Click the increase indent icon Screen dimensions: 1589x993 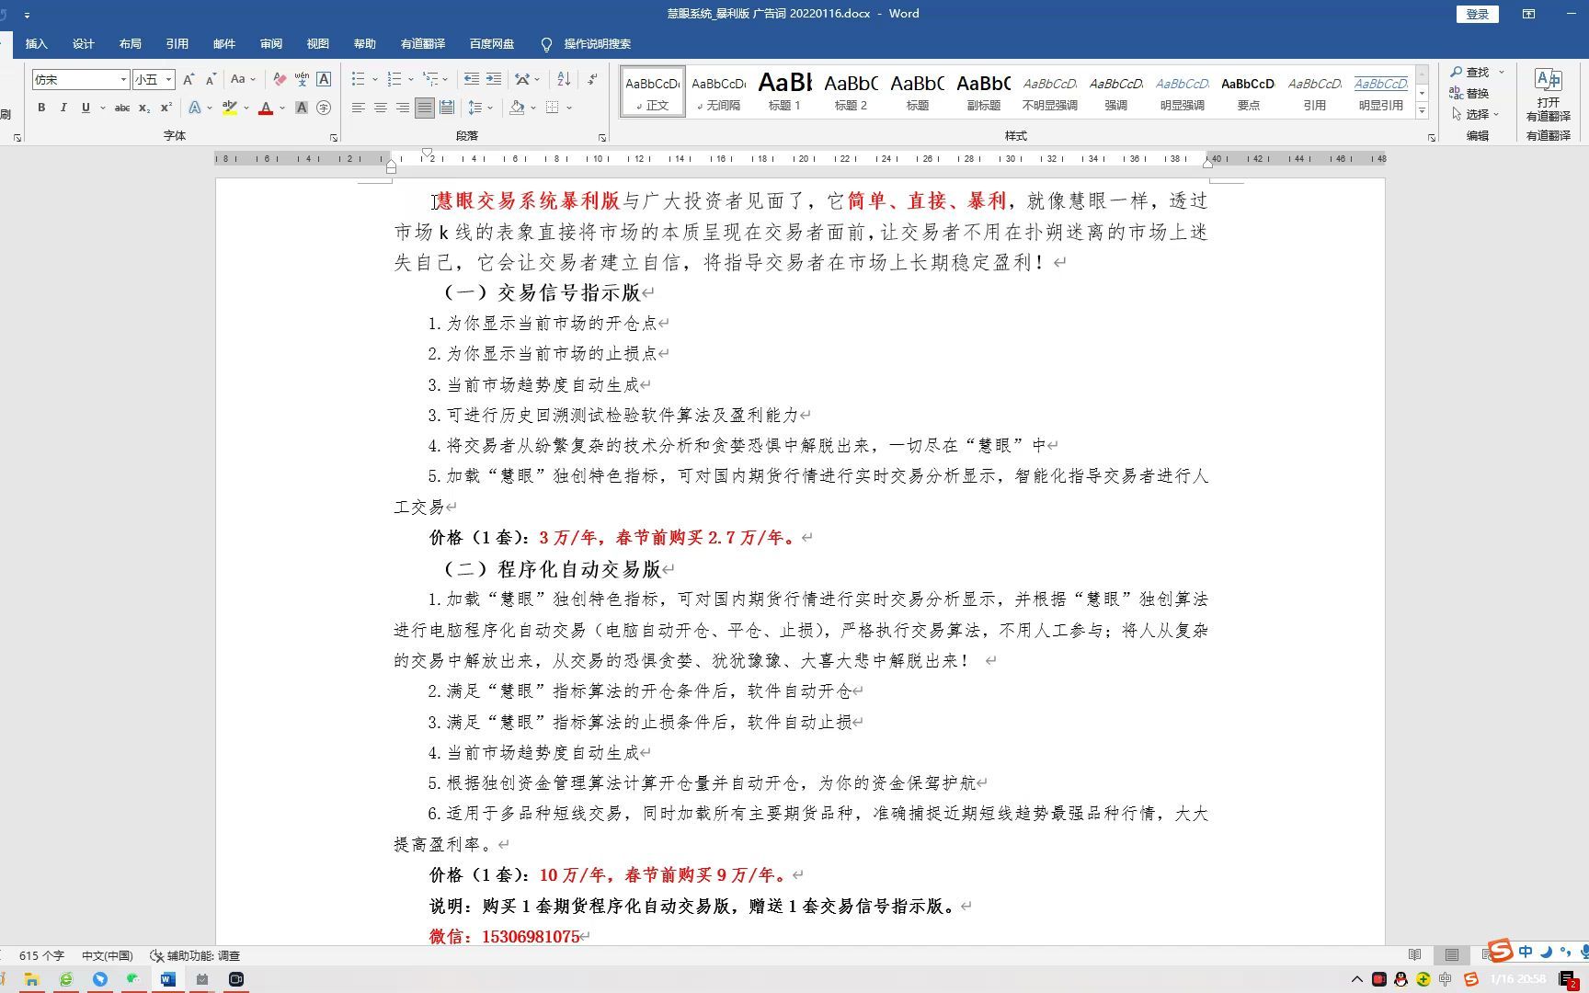click(494, 79)
